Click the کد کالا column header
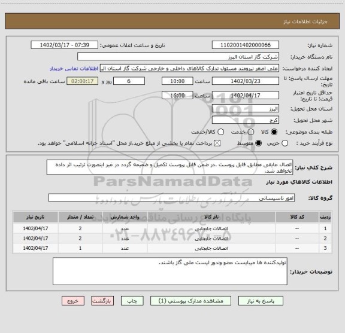Image resolution: width=345 pixels, height=333 pixels. tap(297, 217)
